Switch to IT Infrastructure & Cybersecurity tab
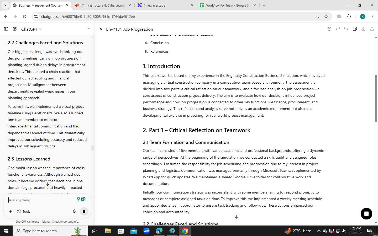The height and width of the screenshot is (236, 378). (x=103, y=5)
